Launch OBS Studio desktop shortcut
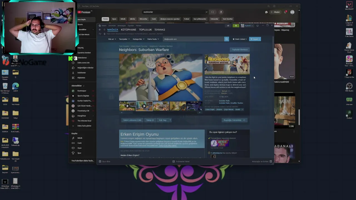356x200 pixels. [x=349, y=87]
